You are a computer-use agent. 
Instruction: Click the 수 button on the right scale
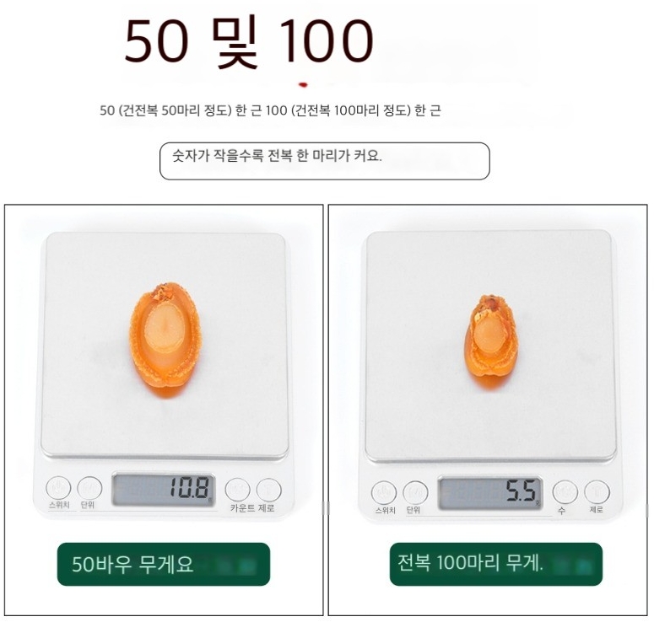pyautogui.click(x=565, y=492)
